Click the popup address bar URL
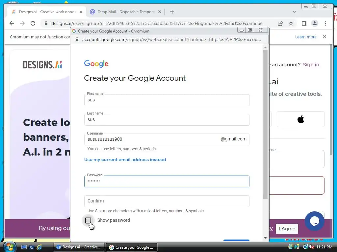 click(171, 39)
